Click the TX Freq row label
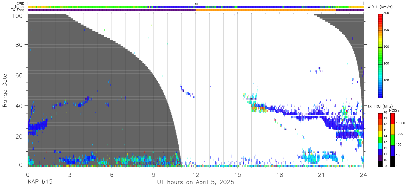 click(x=18, y=10)
